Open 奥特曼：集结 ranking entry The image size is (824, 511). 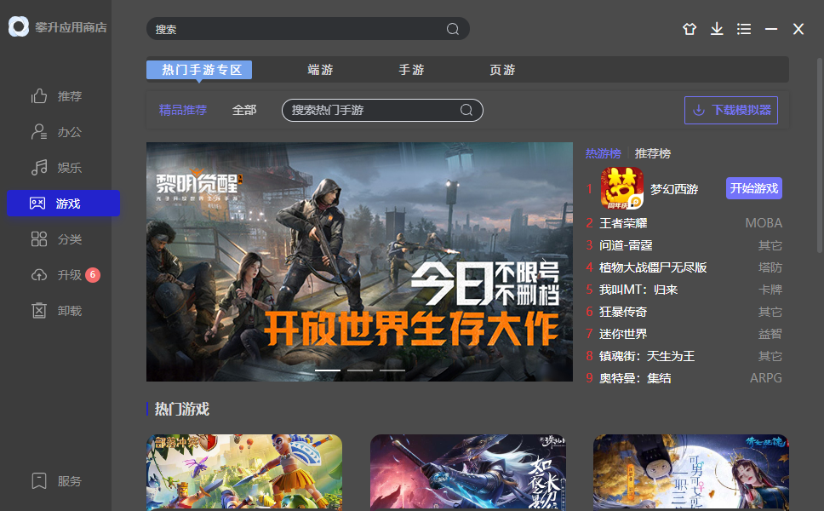pos(635,378)
